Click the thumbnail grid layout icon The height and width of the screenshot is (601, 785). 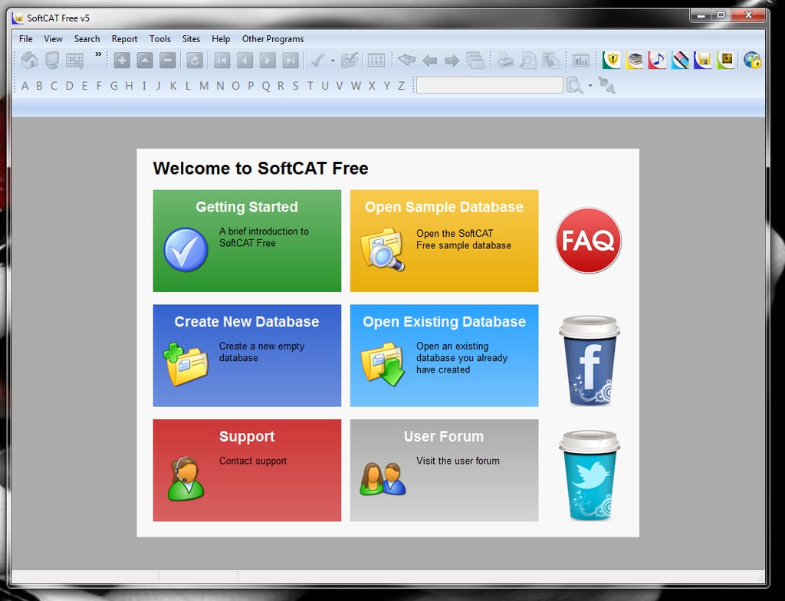click(x=376, y=61)
